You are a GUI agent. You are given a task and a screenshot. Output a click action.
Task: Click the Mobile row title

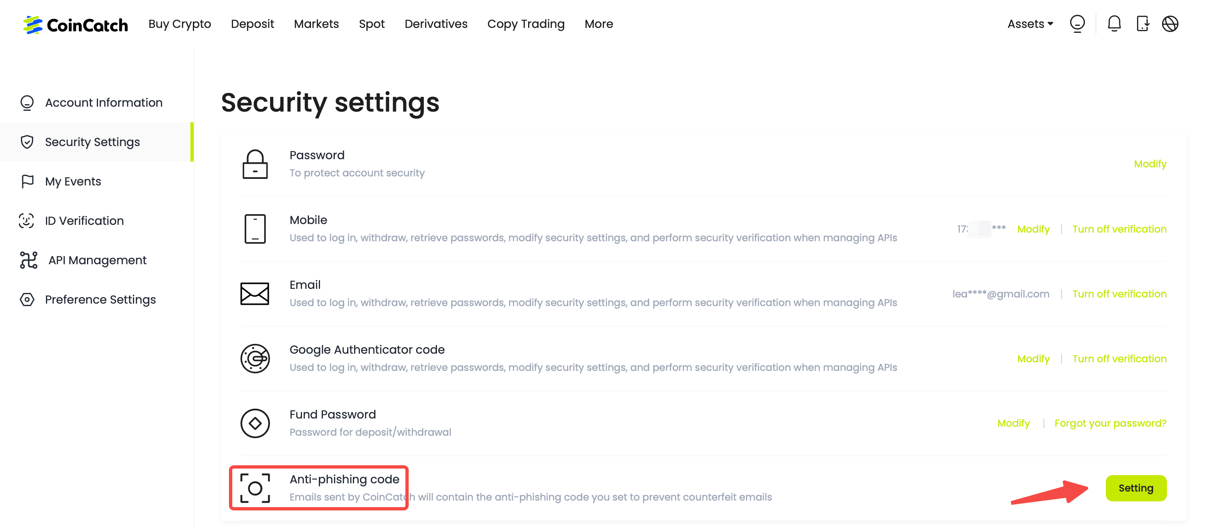coord(308,220)
